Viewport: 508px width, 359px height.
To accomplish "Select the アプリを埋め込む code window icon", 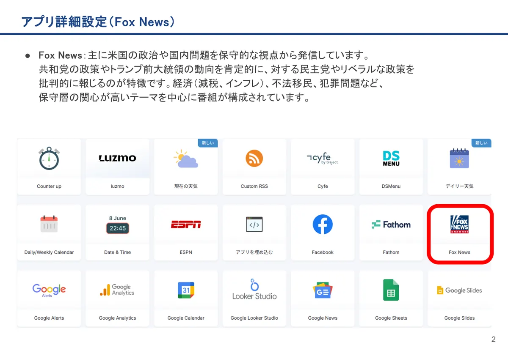I will (x=254, y=225).
